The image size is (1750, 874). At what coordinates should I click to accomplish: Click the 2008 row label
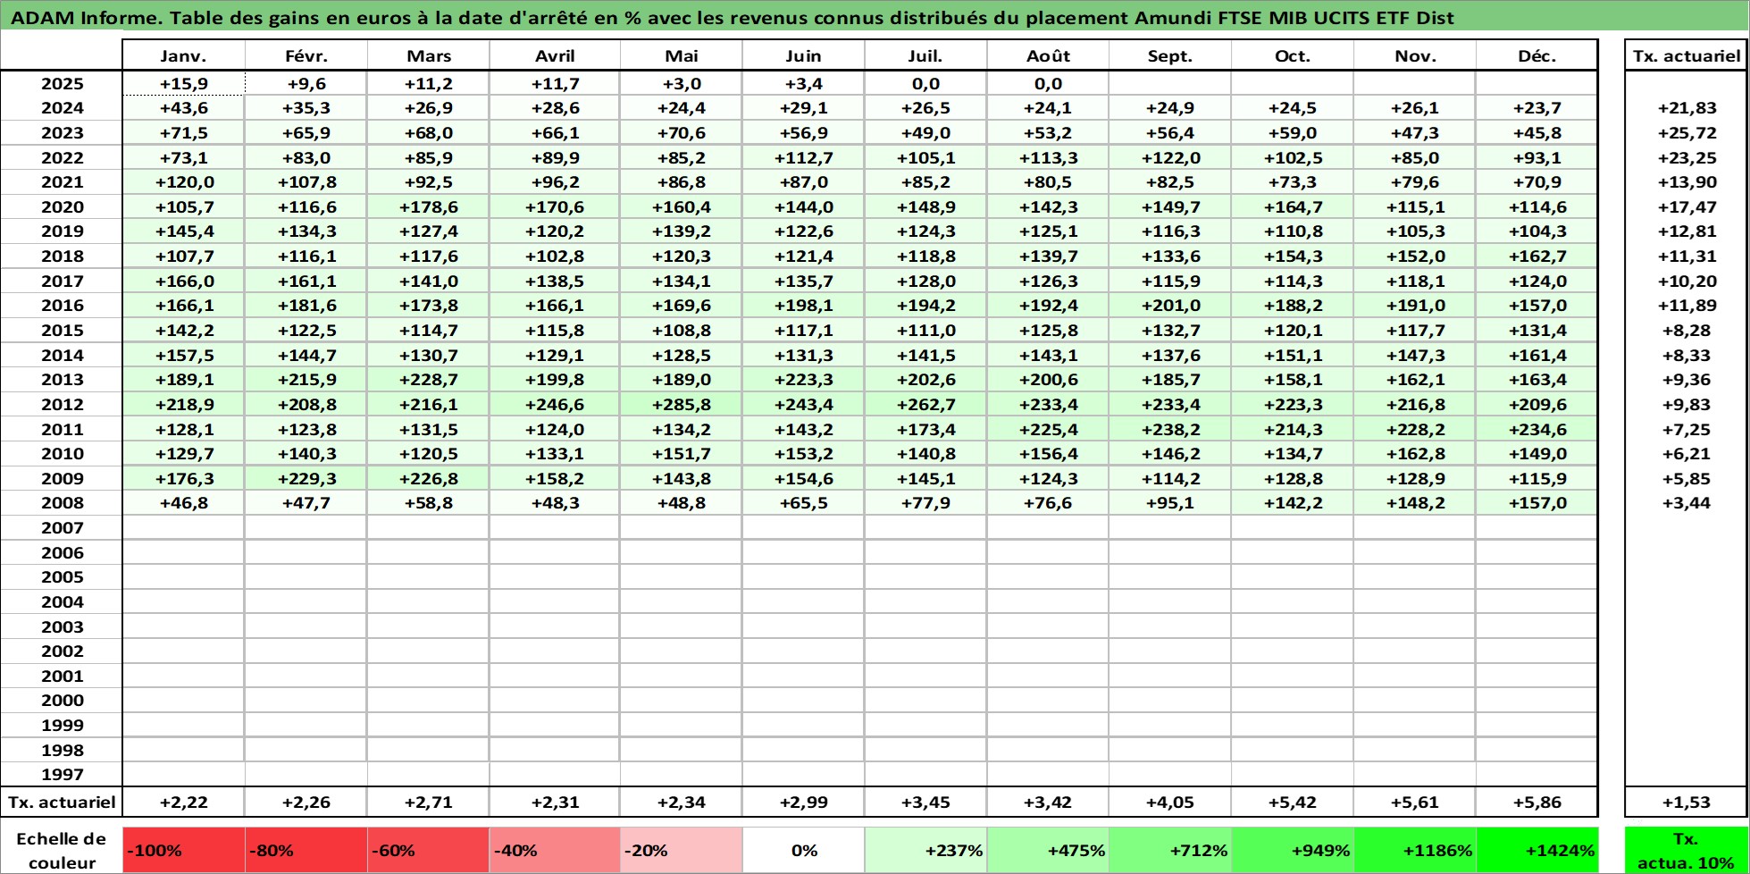[62, 502]
